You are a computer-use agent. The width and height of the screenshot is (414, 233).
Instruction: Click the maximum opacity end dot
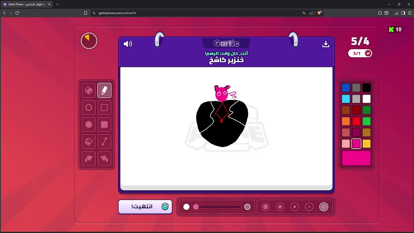[247, 207]
